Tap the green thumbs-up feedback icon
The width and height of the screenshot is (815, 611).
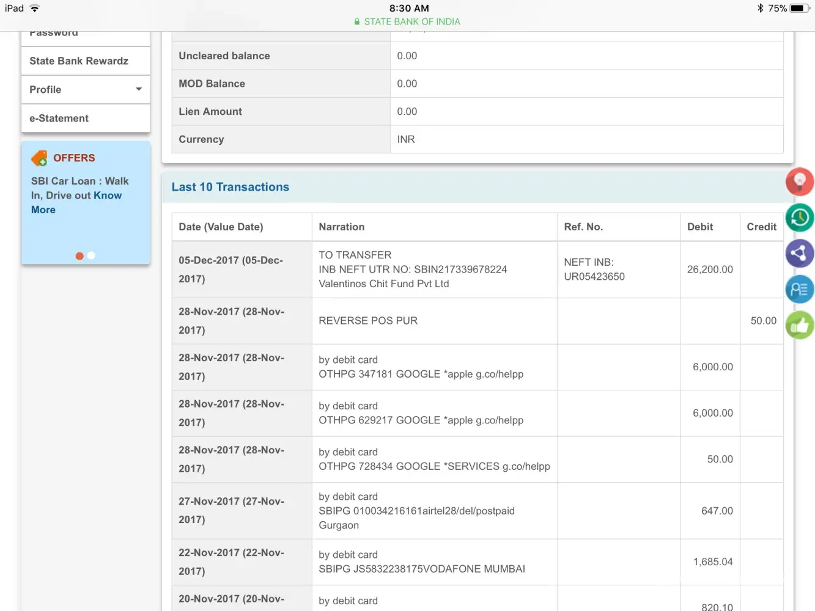coord(799,326)
